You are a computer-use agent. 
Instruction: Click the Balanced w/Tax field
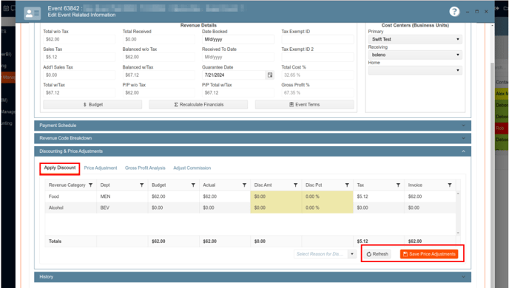click(159, 75)
